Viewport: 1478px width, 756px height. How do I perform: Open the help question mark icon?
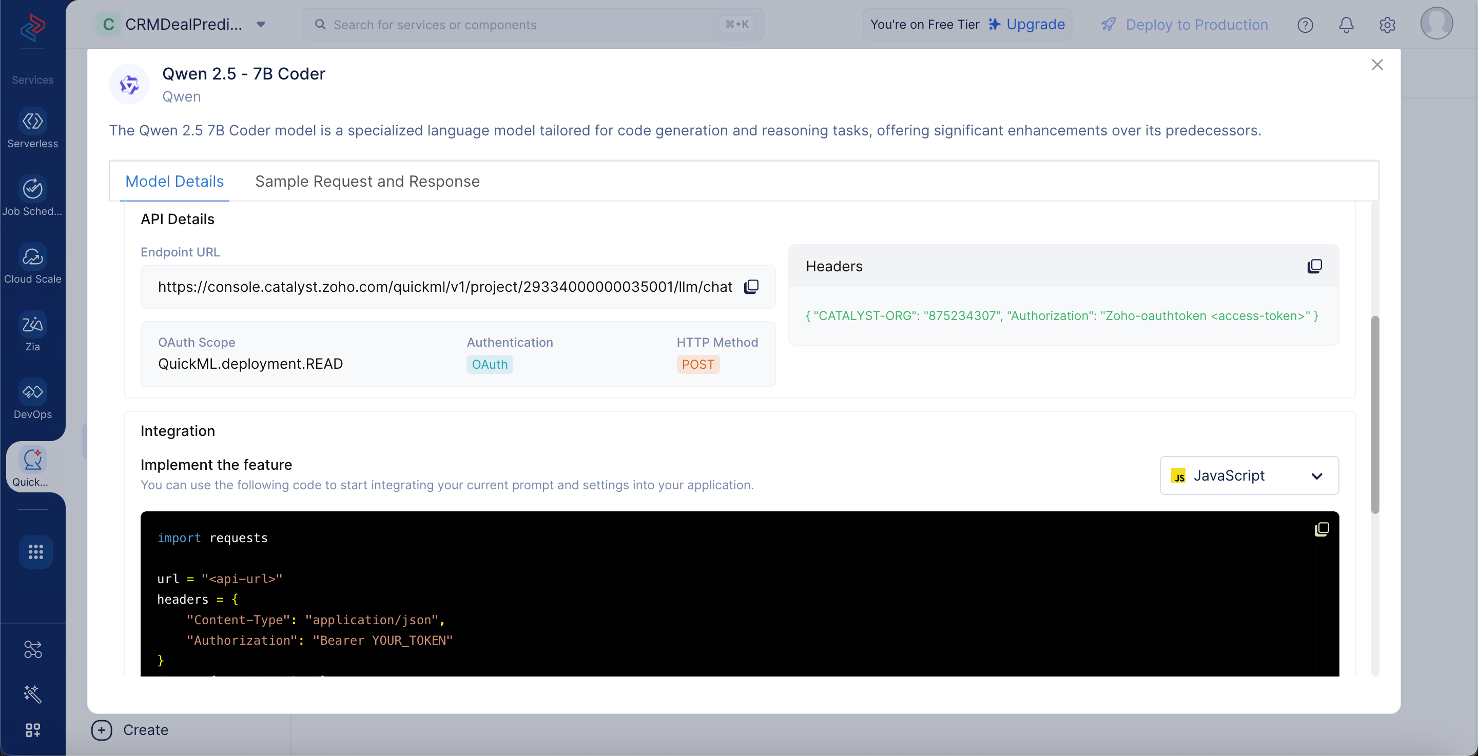click(x=1305, y=25)
